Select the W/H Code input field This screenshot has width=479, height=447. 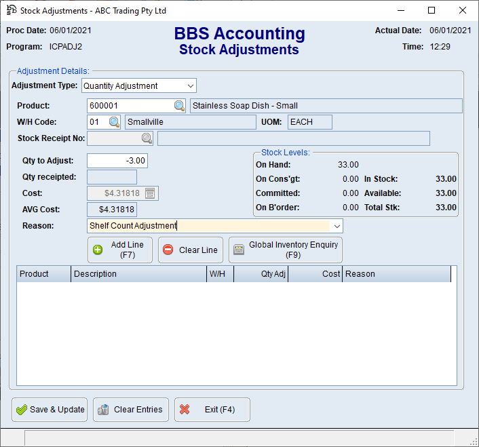click(97, 122)
